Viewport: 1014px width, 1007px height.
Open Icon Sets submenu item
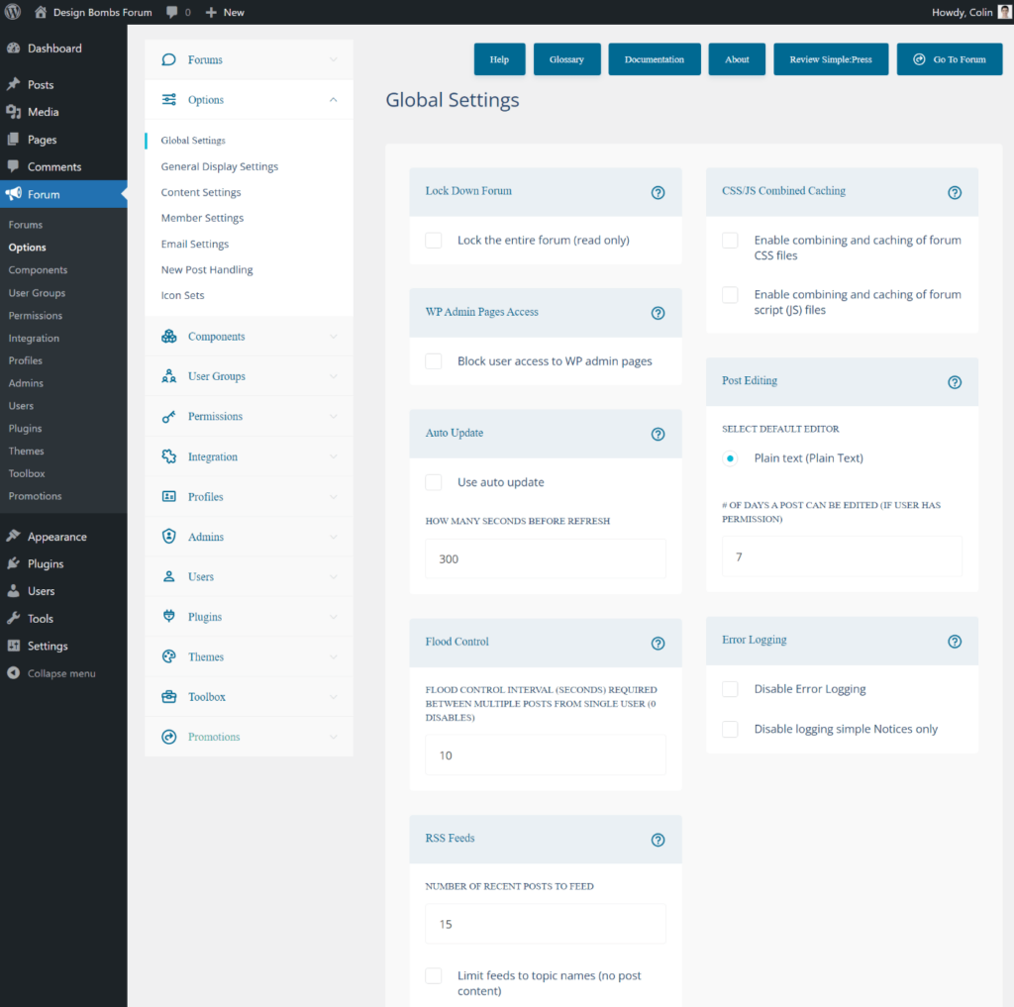[182, 295]
